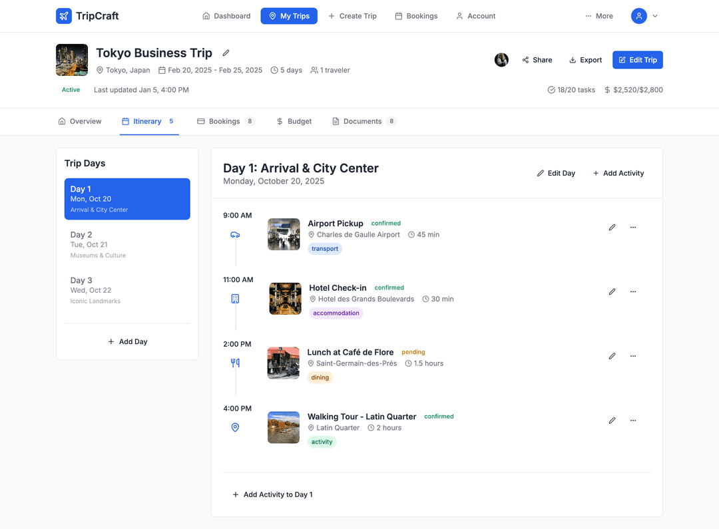The image size is (719, 529).
Task: Open the Documents tab
Action: point(363,121)
